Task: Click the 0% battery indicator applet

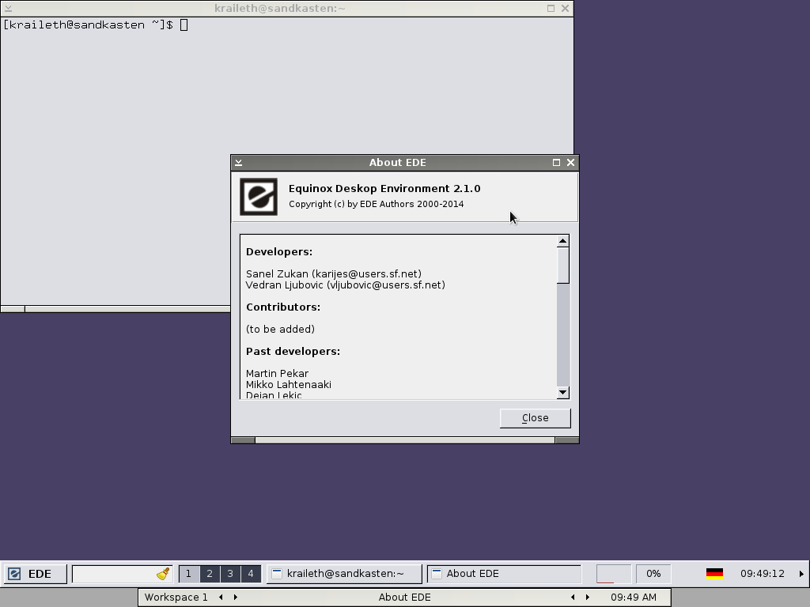Action: tap(653, 574)
